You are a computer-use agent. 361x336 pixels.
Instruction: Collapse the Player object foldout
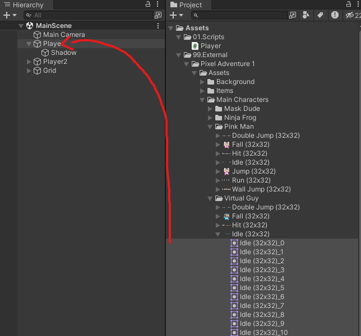tap(29, 44)
